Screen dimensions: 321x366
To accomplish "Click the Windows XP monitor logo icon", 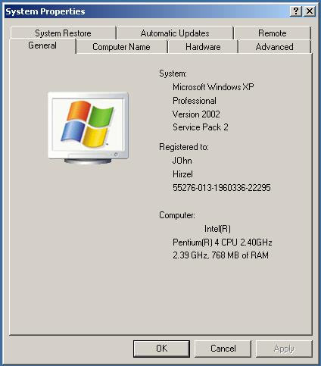I will 89,128.
